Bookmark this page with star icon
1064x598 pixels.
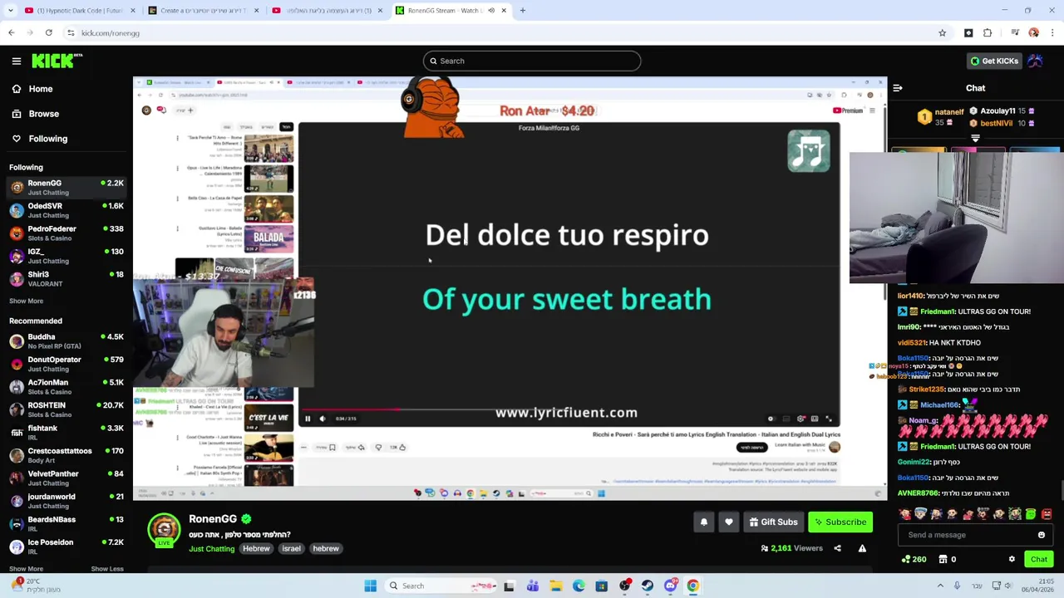pos(942,33)
